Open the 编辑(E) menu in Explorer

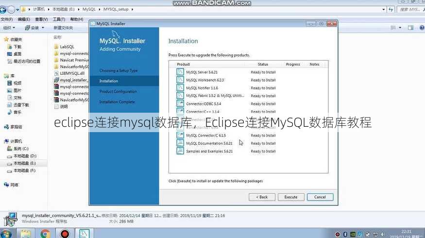coord(24,19)
